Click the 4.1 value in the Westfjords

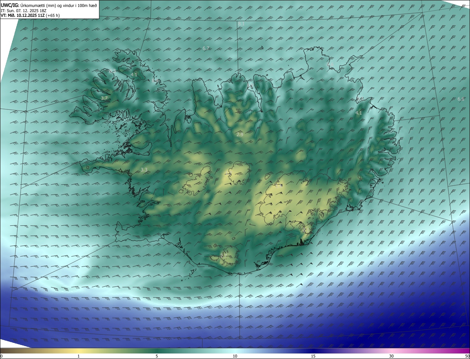coord(134,75)
